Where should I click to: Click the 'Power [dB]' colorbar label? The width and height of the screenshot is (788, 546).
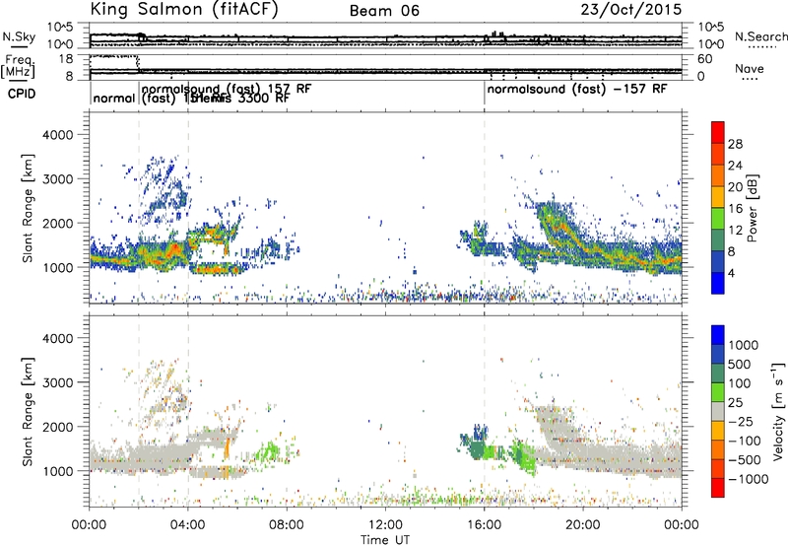752,208
